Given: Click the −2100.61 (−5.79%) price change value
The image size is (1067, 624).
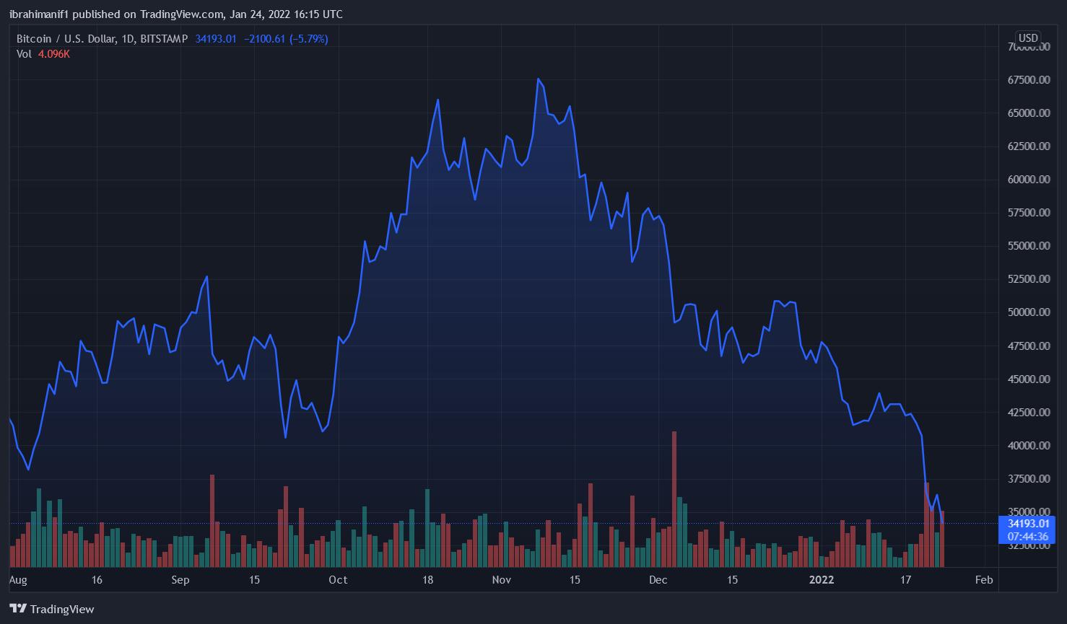Looking at the screenshot, I should (286, 39).
